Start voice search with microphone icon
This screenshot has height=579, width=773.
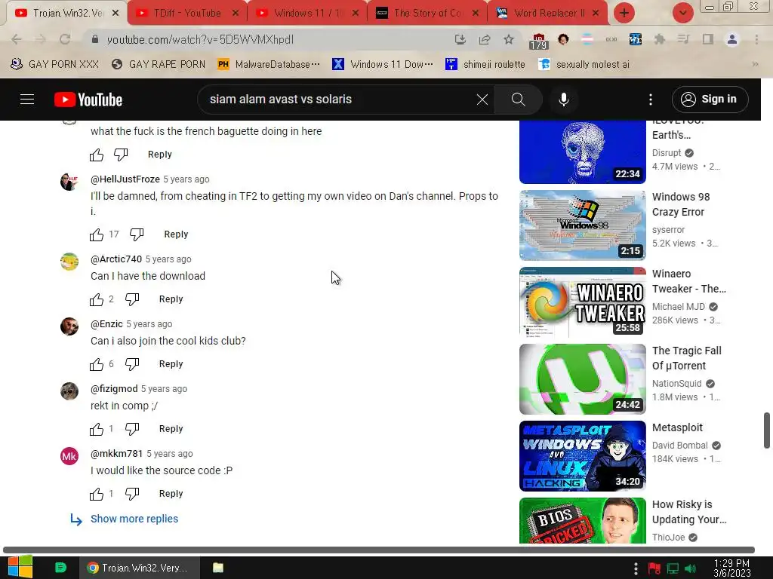[563, 100]
